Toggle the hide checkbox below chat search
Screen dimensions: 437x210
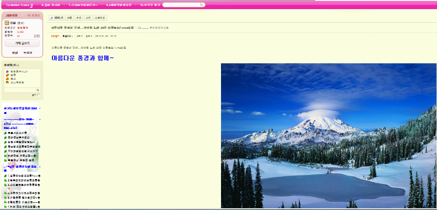(39, 95)
